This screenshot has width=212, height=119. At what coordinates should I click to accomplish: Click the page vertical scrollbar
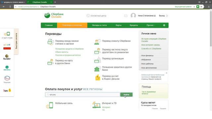pyautogui.click(x=211, y=29)
